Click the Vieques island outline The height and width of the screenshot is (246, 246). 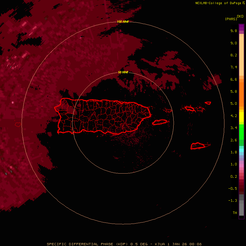click(x=160, y=122)
